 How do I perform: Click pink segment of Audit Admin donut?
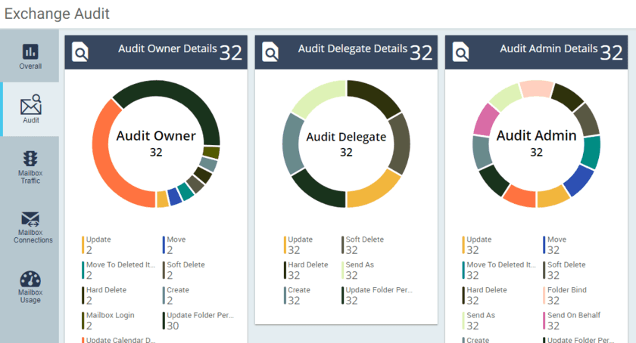(485, 119)
